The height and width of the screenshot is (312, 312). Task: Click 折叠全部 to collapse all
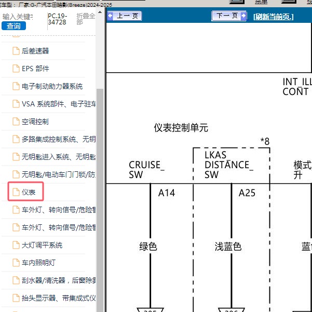86,19
